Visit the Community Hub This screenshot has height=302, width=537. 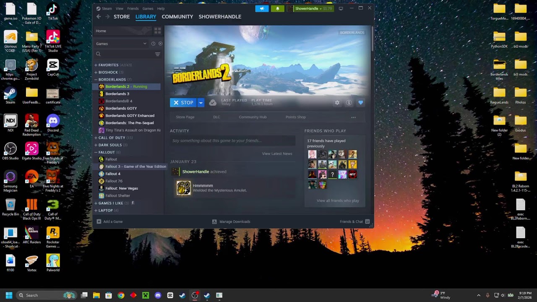tap(253, 117)
